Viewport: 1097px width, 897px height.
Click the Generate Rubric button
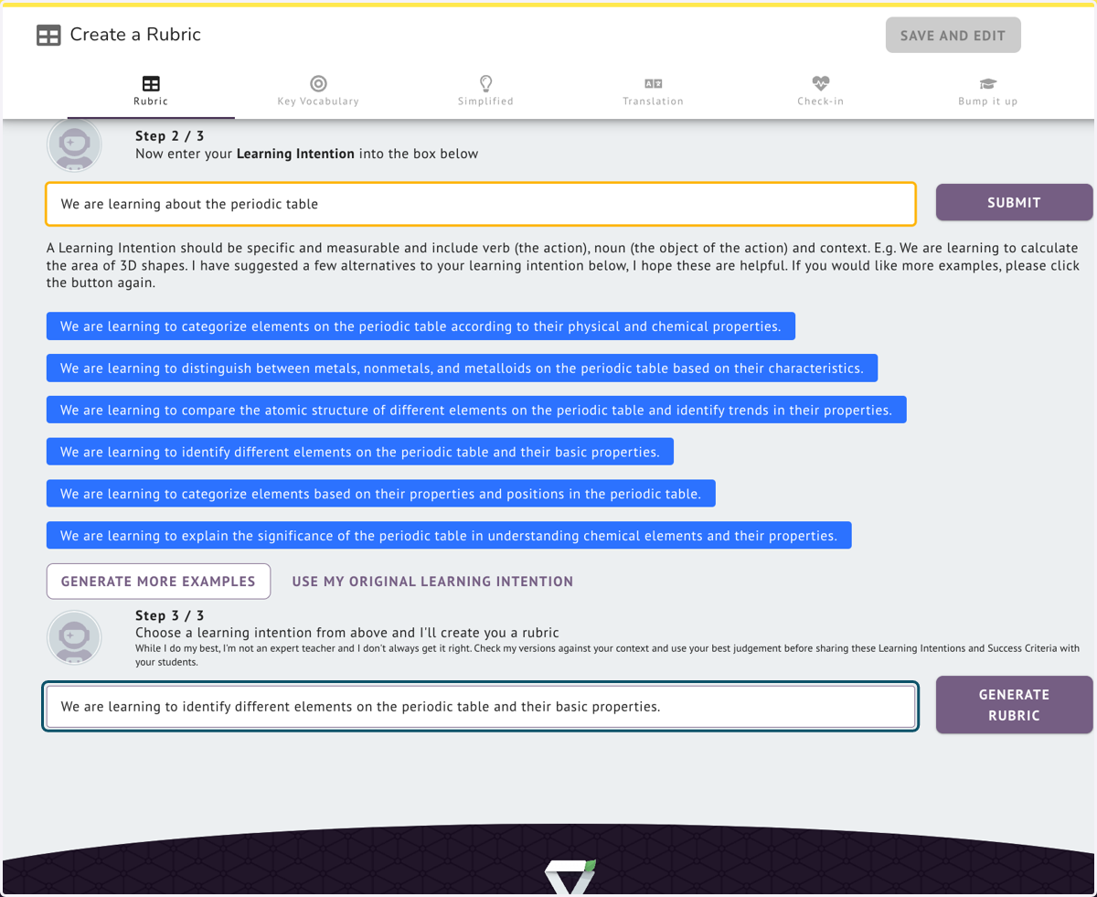(1014, 705)
